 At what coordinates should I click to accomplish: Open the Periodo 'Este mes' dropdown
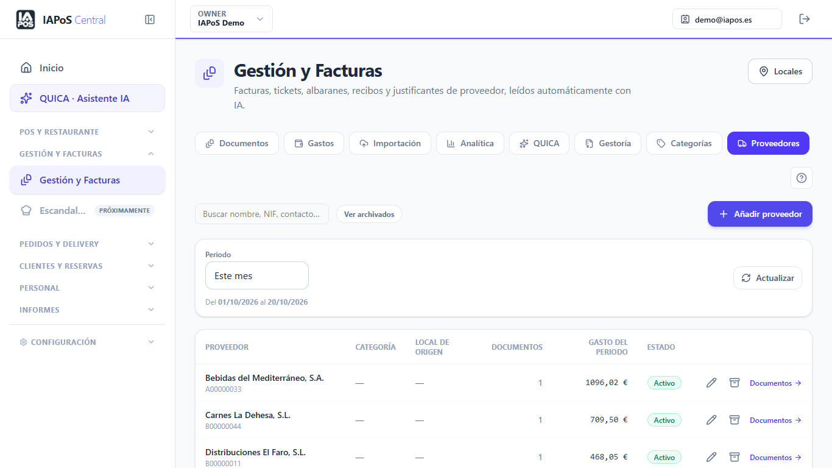(257, 275)
